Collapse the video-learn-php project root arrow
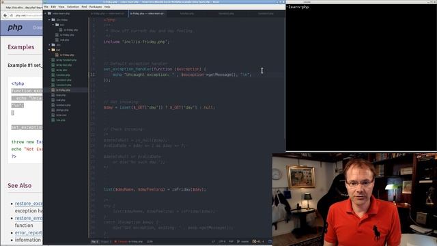Image resolution: width=437 pixels, height=246 pixels. pos(46,14)
